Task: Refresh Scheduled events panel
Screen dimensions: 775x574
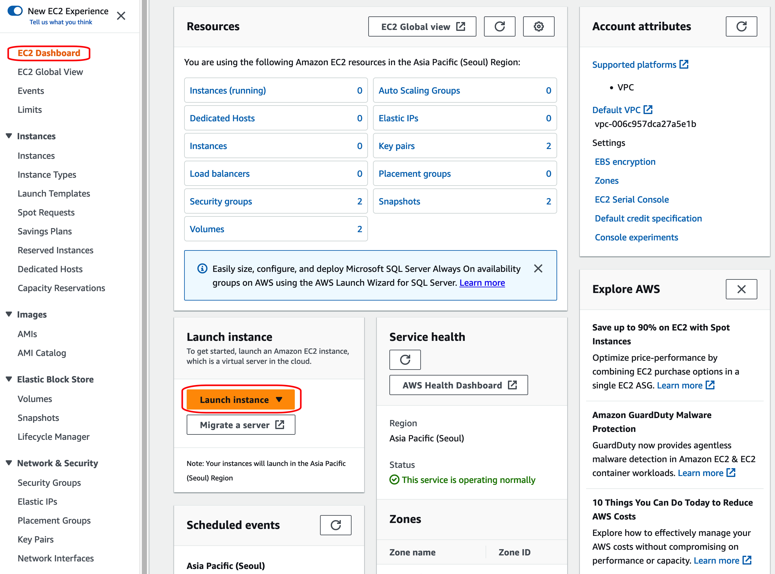Action: (x=335, y=525)
